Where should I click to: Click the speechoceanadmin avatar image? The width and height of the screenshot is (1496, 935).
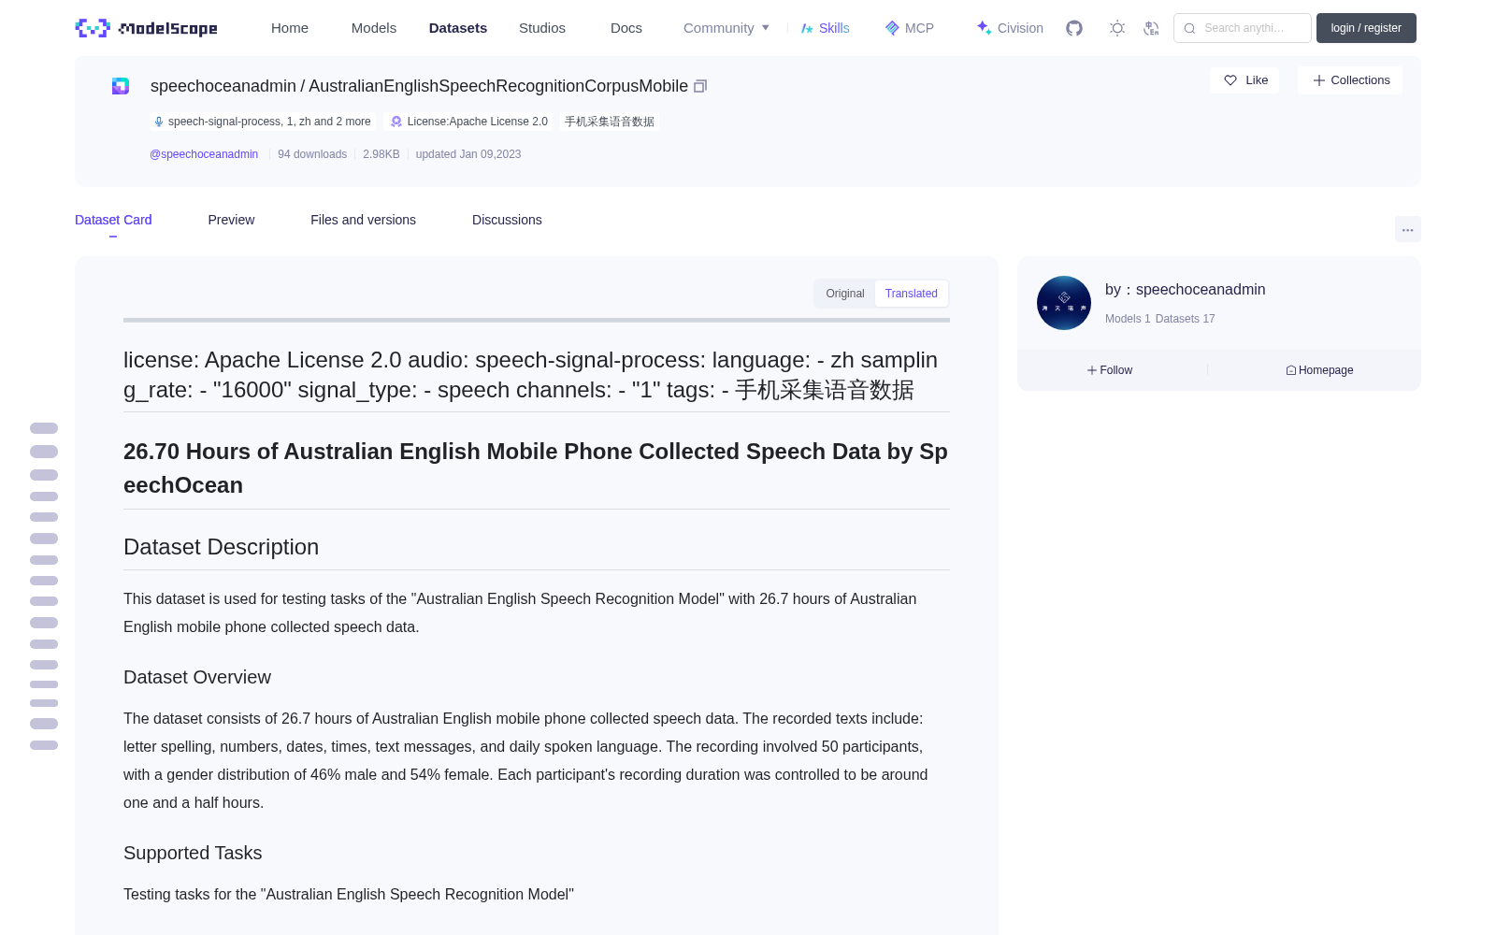click(x=1064, y=303)
